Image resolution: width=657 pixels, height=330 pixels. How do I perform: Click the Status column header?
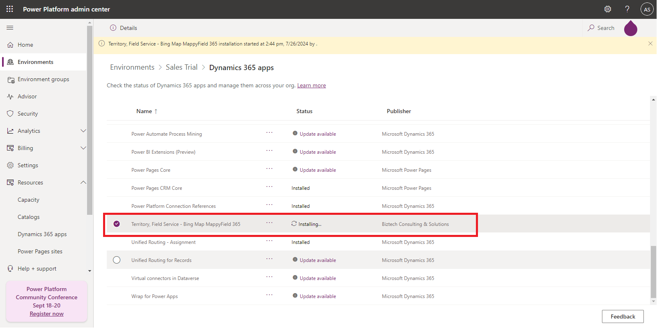[x=305, y=112]
